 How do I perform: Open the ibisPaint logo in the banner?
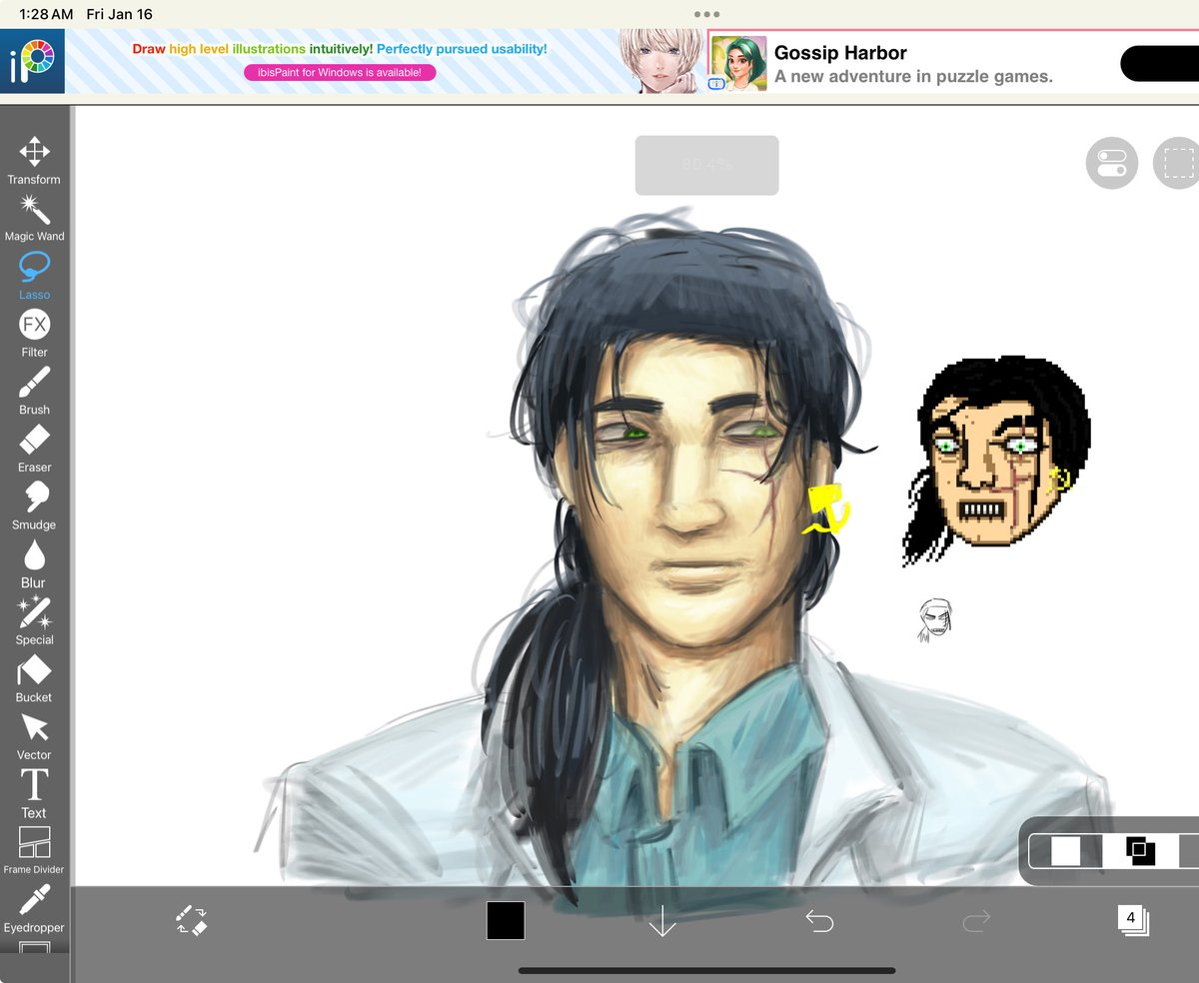(32, 61)
